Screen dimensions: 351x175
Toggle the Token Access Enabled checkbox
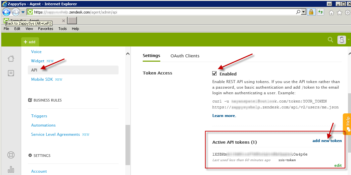(215, 73)
